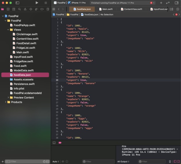Click the No Selection breadcrumb
Screen dimensions: 181x164
coord(107,15)
